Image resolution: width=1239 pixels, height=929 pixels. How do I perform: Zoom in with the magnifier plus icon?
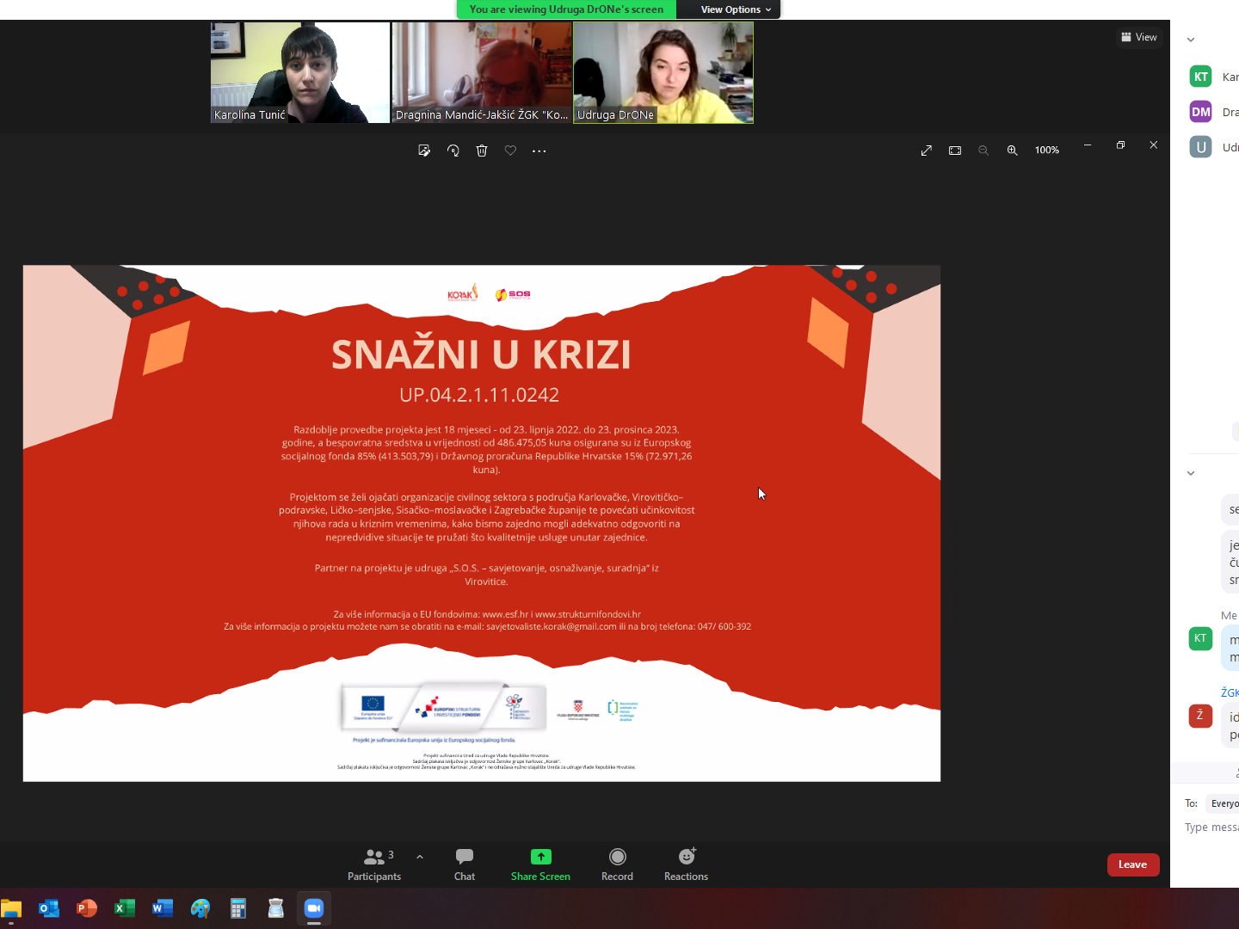click(1013, 151)
